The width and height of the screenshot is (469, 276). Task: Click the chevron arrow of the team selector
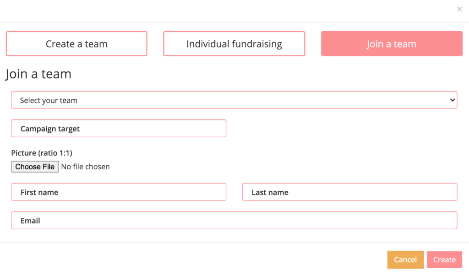453,100
